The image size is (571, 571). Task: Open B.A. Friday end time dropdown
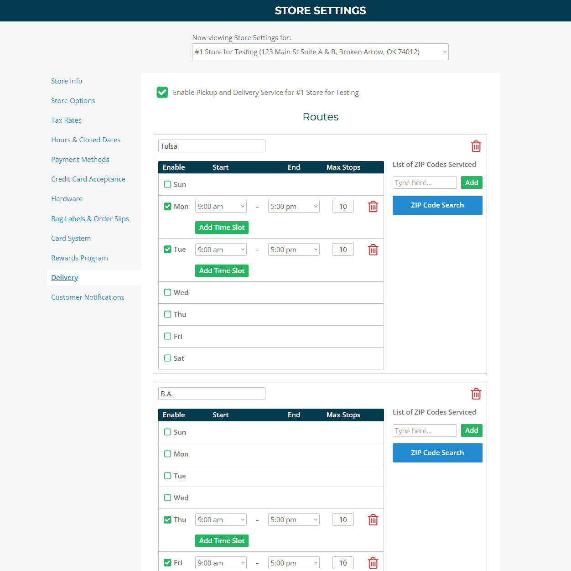(294, 563)
